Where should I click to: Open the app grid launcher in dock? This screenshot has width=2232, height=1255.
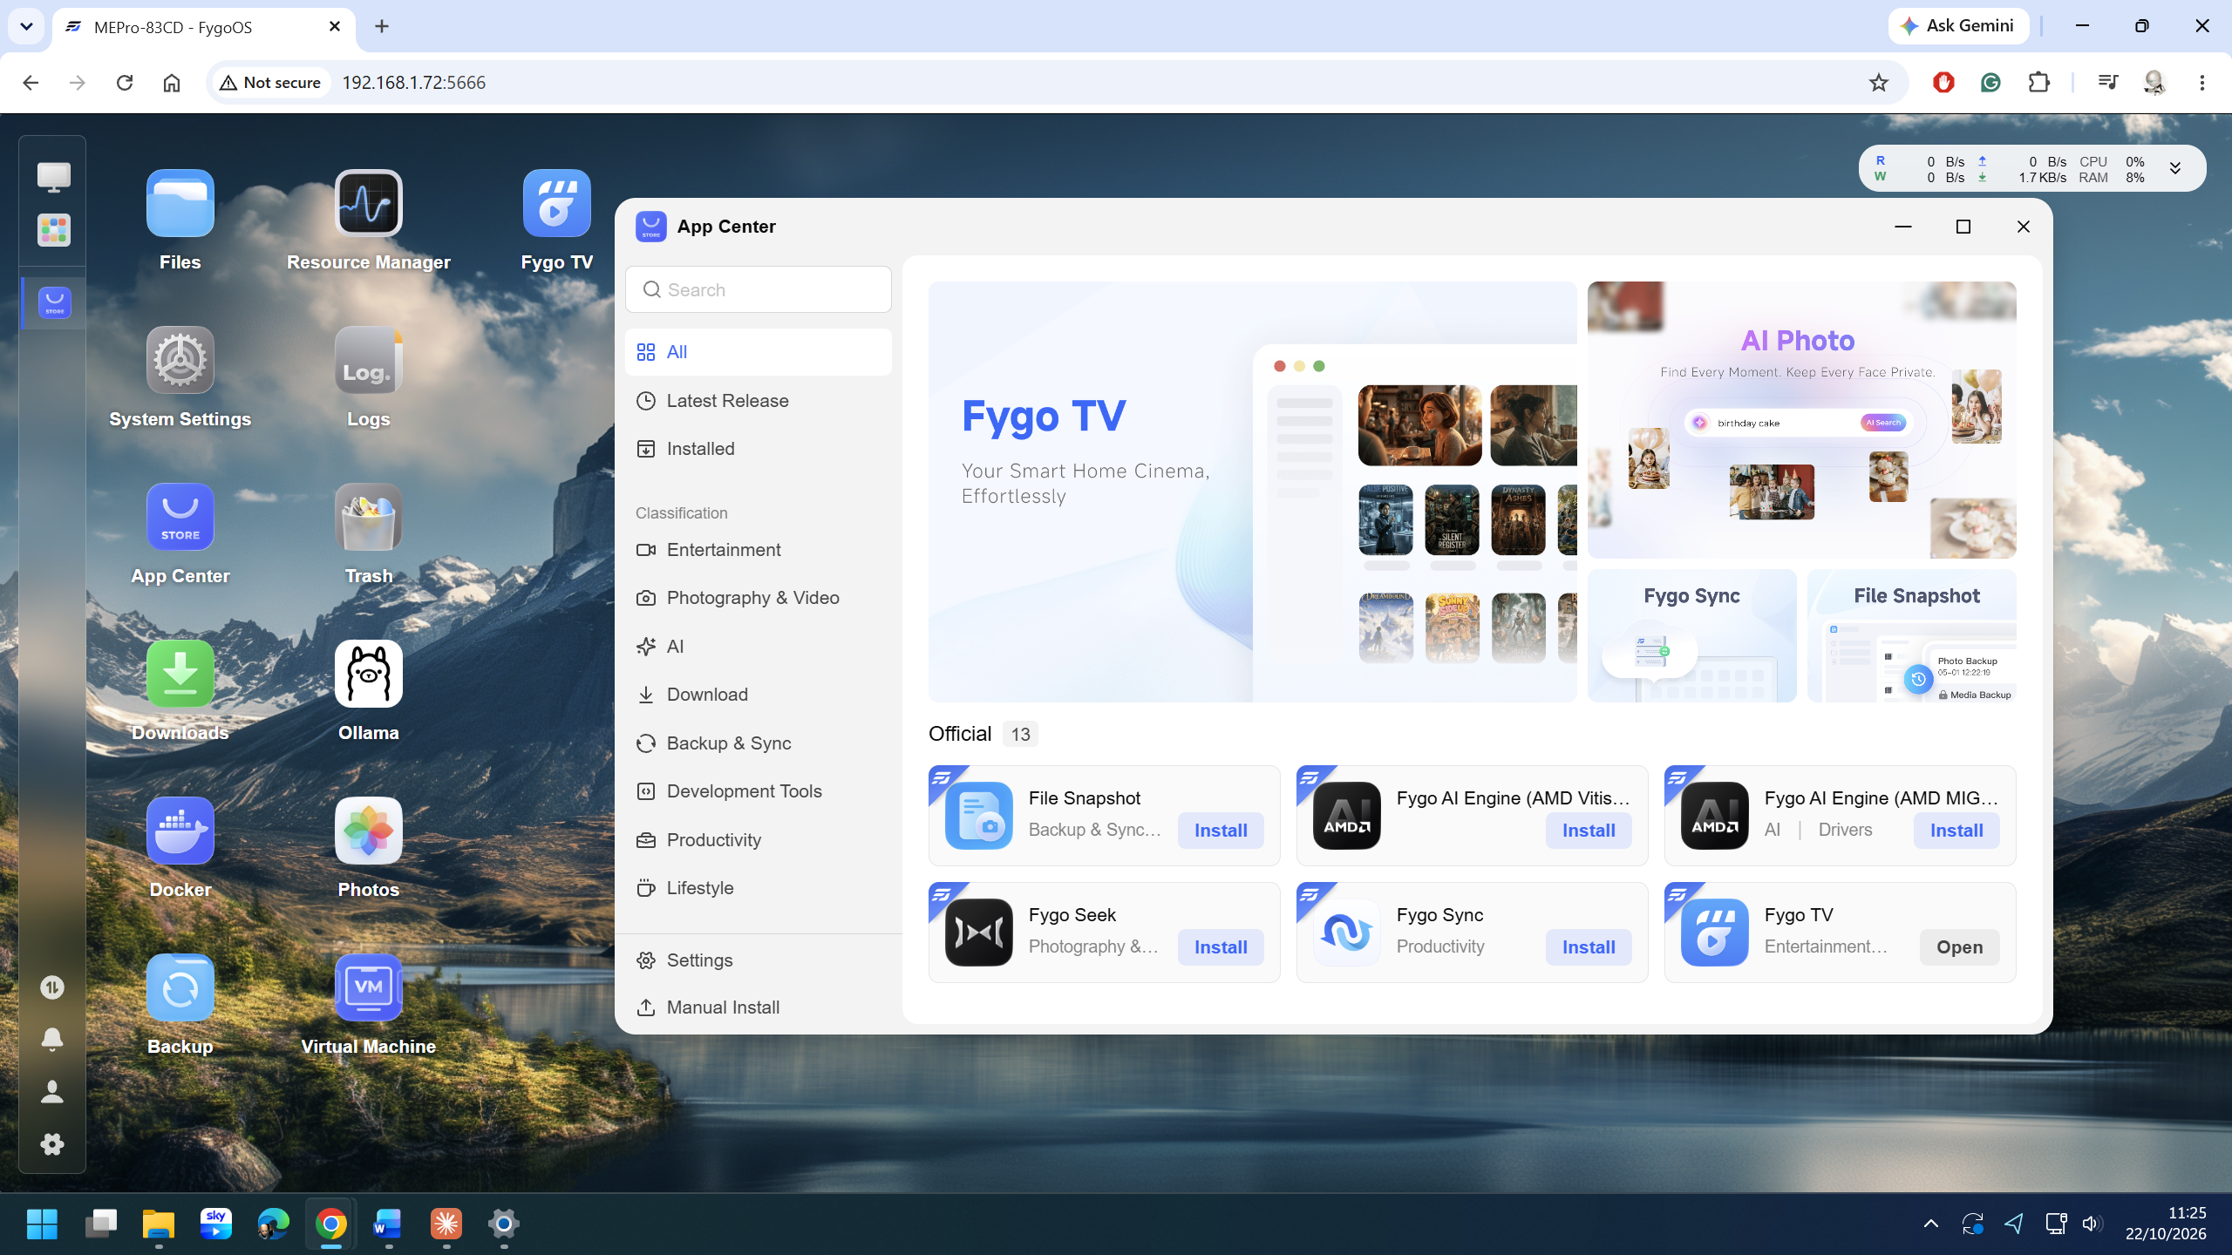(x=53, y=231)
